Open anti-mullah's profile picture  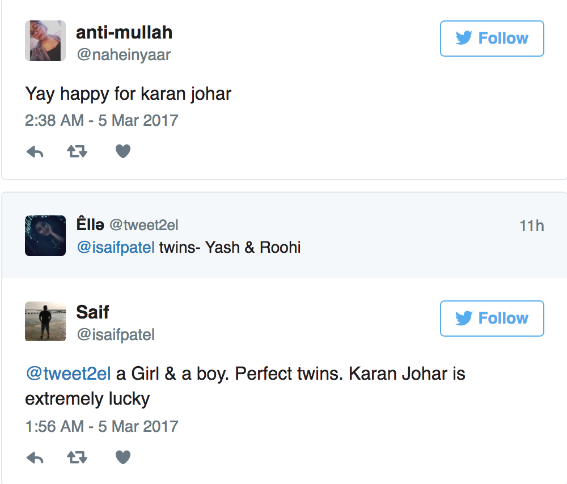(45, 41)
